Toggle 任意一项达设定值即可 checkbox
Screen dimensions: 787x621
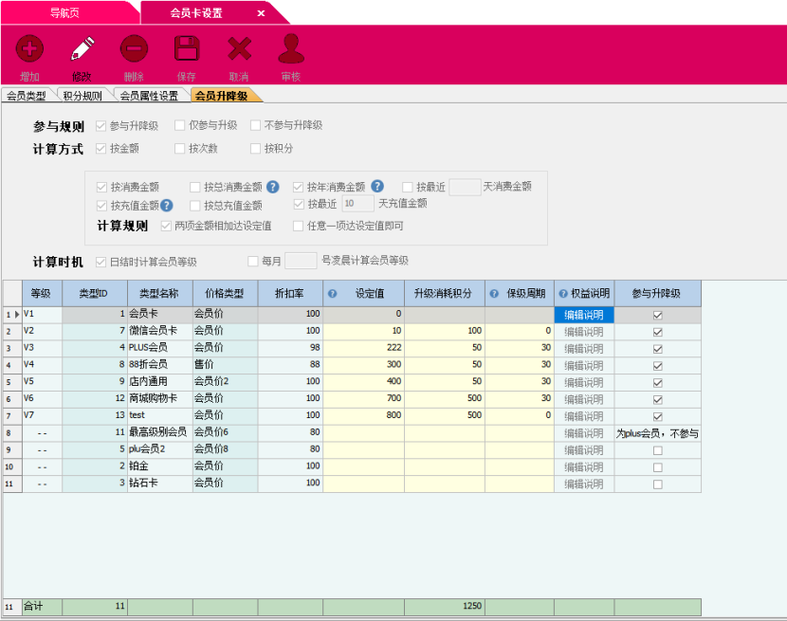coord(298,226)
